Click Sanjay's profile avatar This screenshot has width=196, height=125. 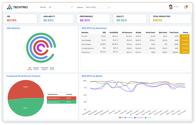coord(171,7)
